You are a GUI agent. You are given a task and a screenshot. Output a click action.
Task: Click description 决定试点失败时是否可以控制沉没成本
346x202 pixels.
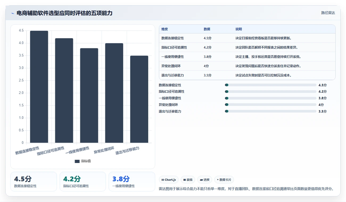[x=263, y=75]
